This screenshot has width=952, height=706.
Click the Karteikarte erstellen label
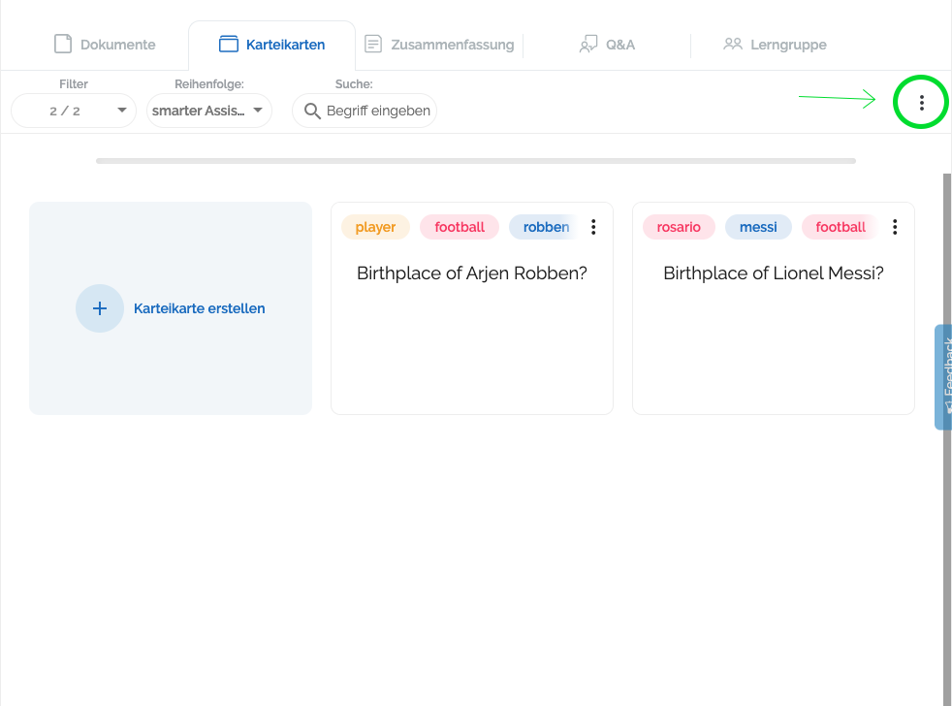point(200,308)
